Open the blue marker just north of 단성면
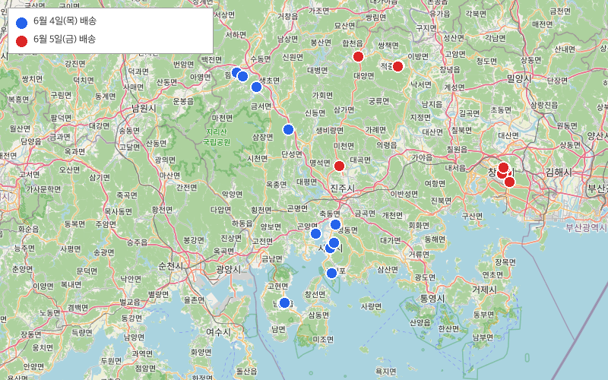The height and width of the screenshot is (380, 608). point(288,129)
